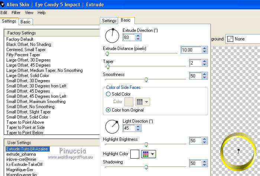Decrease Highlight Brightness with down arrow

[x=204, y=142]
